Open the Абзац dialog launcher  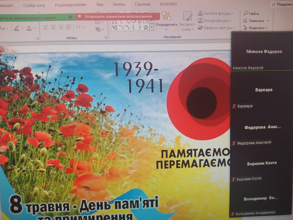(x=106, y=38)
